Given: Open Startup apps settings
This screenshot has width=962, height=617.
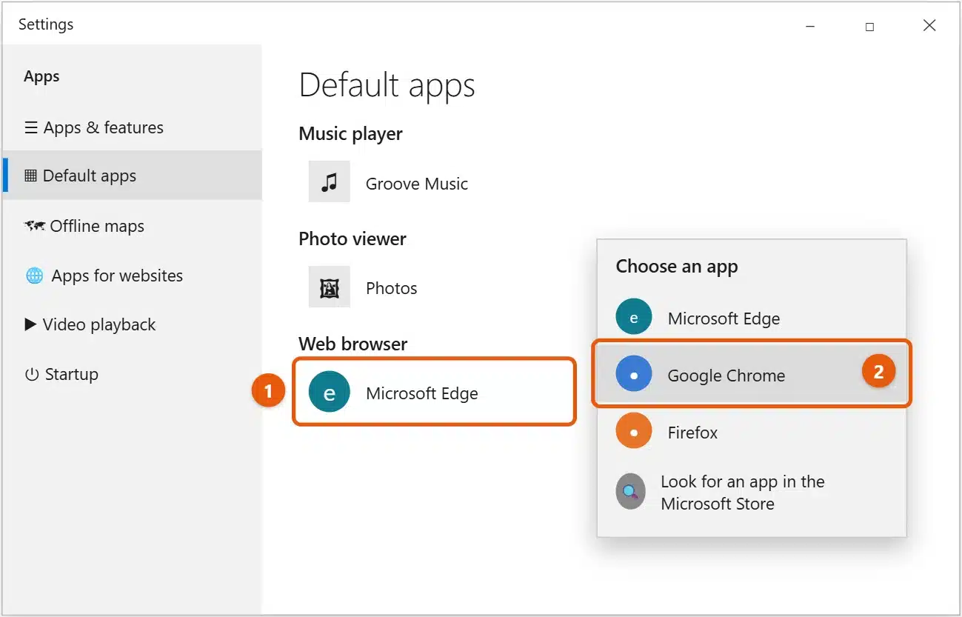Looking at the screenshot, I should click(132, 374).
